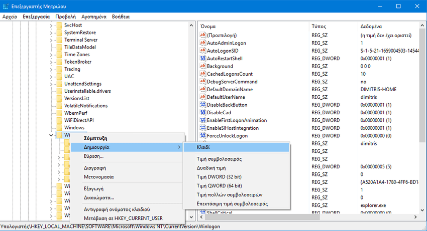The width and height of the screenshot is (427, 231).
Task: Click the AutoRestartShell DWORD value icon
Action: click(x=203, y=59)
